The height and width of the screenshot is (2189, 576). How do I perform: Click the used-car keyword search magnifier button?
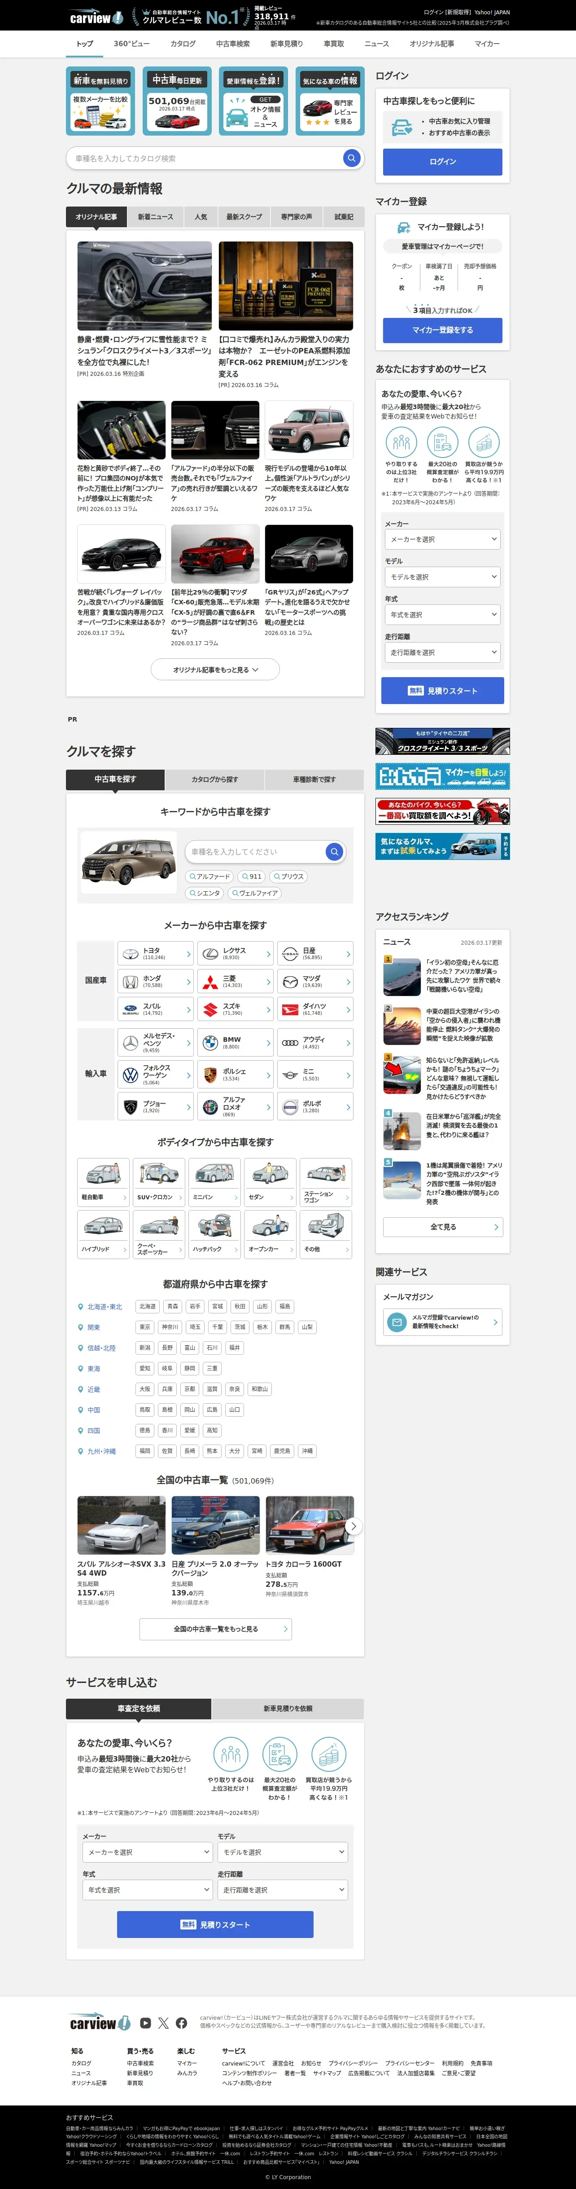tap(334, 851)
